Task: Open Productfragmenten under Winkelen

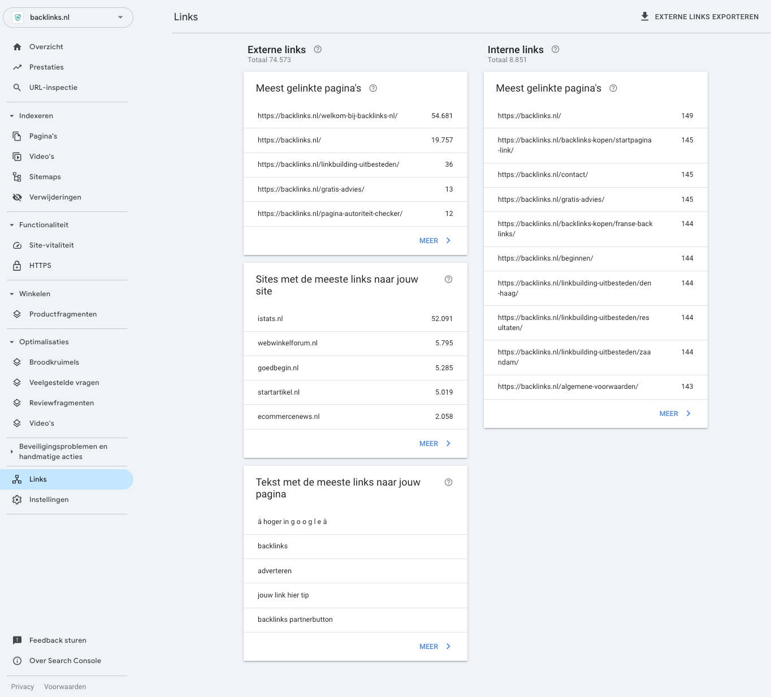Action: tap(63, 314)
